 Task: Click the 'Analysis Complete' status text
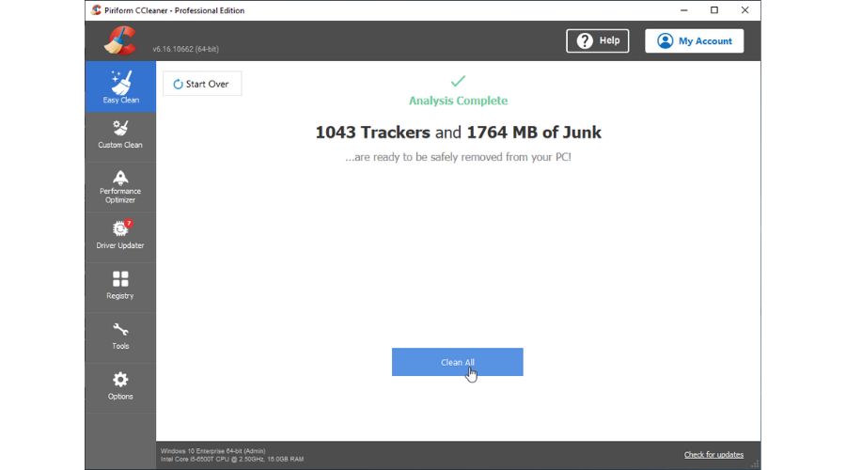(x=458, y=101)
